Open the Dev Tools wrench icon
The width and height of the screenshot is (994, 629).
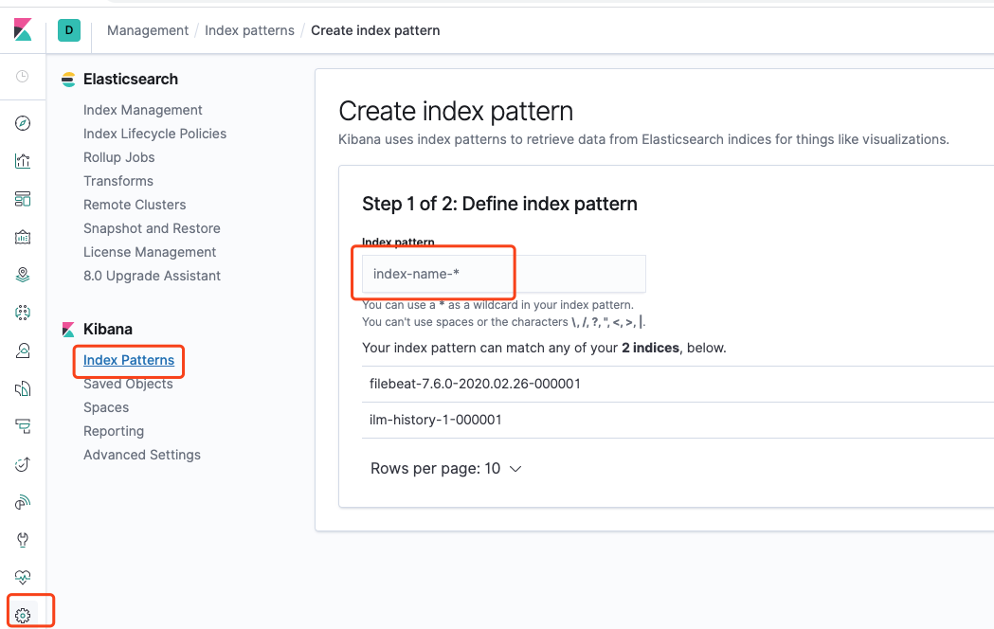23,540
